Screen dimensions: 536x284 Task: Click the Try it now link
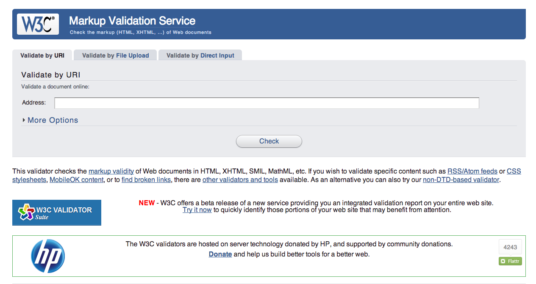click(x=197, y=210)
